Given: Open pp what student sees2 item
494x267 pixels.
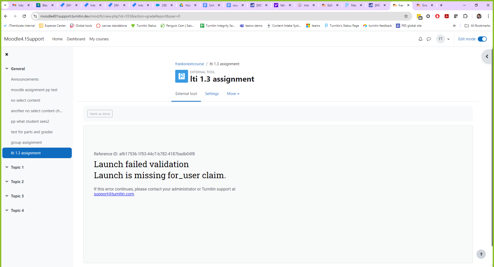Looking at the screenshot, I should point(30,121).
